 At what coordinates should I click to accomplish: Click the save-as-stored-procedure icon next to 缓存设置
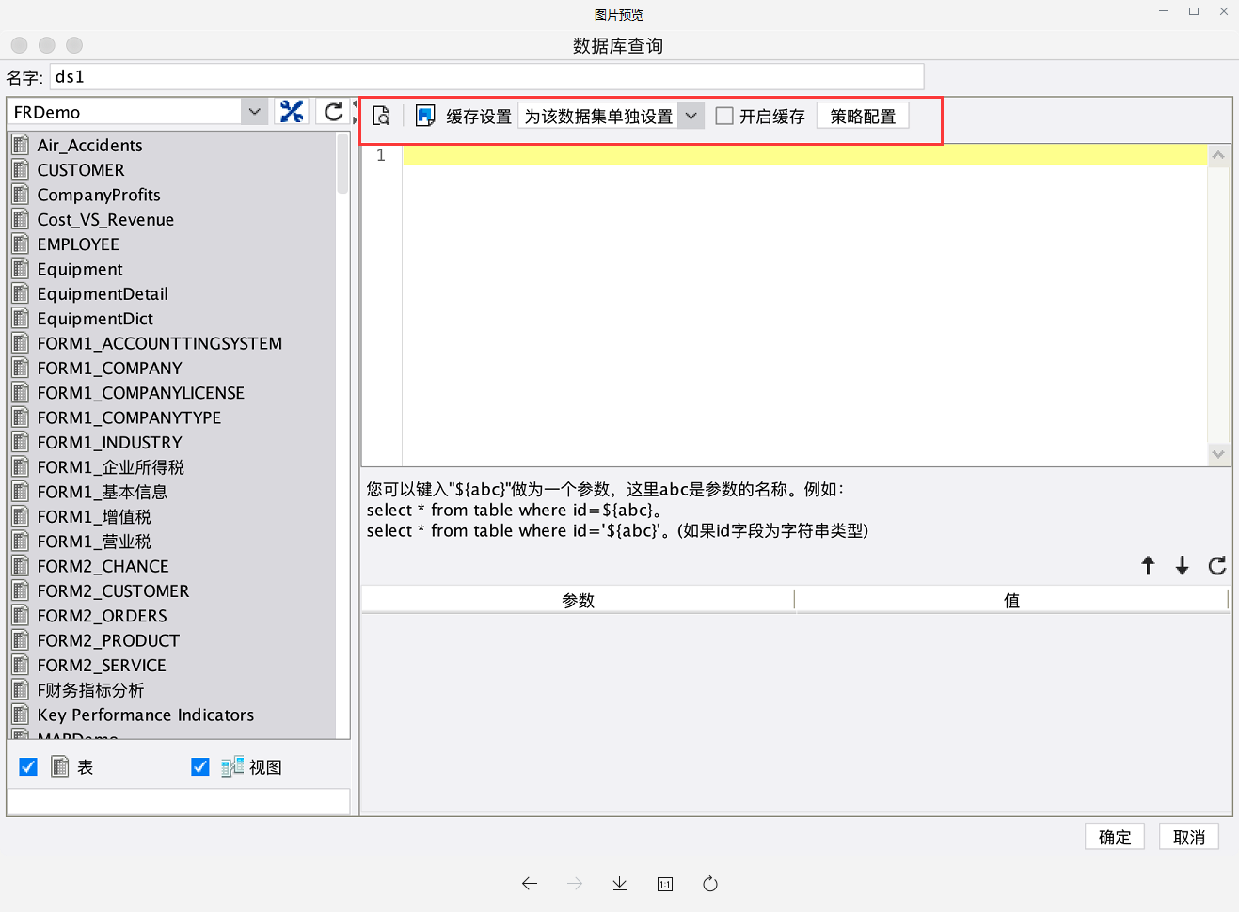pos(425,116)
